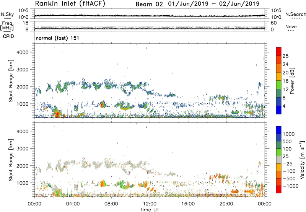This screenshot has width=306, height=212.
Task: Click the 12:00 time axis tick label
Action: pyautogui.click(x=150, y=204)
